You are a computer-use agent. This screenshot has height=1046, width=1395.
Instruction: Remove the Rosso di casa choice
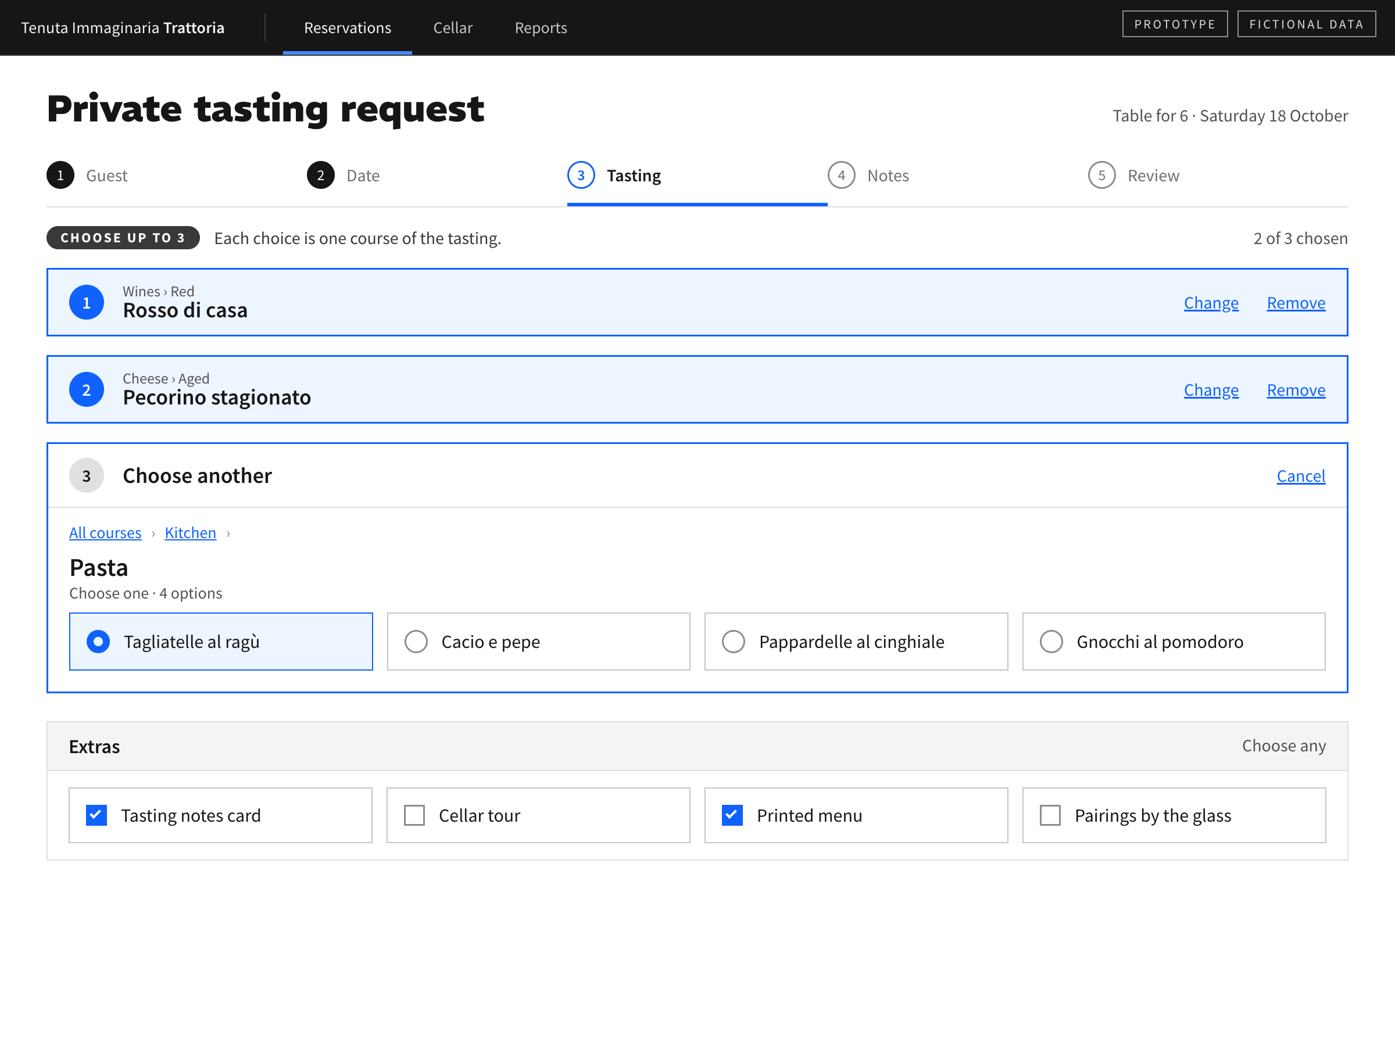pyautogui.click(x=1296, y=303)
